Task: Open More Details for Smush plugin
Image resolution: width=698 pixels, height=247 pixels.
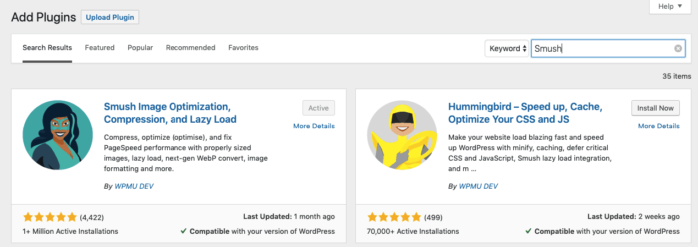Action: click(314, 126)
